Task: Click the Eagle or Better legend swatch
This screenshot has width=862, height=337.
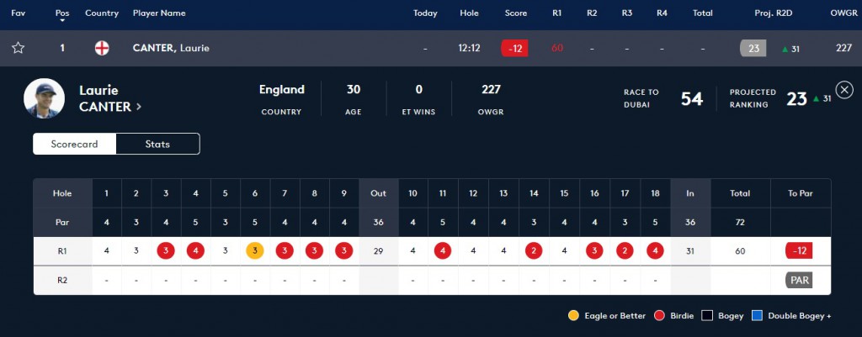Action: pyautogui.click(x=573, y=316)
